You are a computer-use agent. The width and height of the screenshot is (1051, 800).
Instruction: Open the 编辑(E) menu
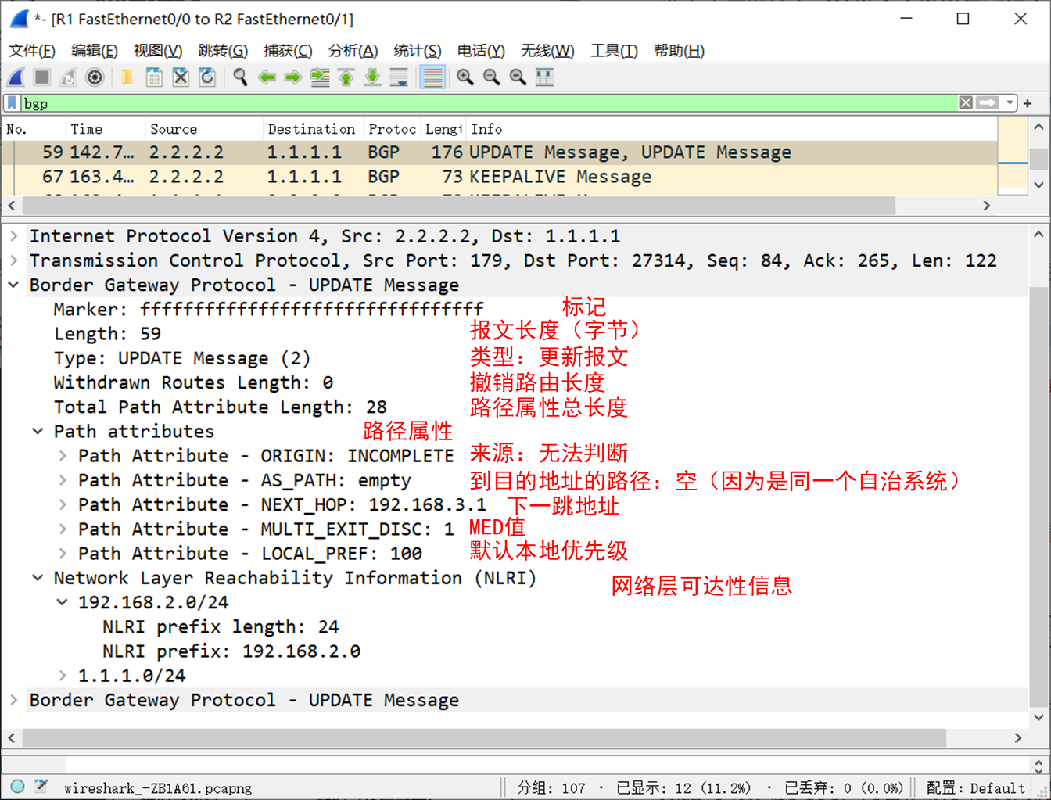(x=95, y=51)
